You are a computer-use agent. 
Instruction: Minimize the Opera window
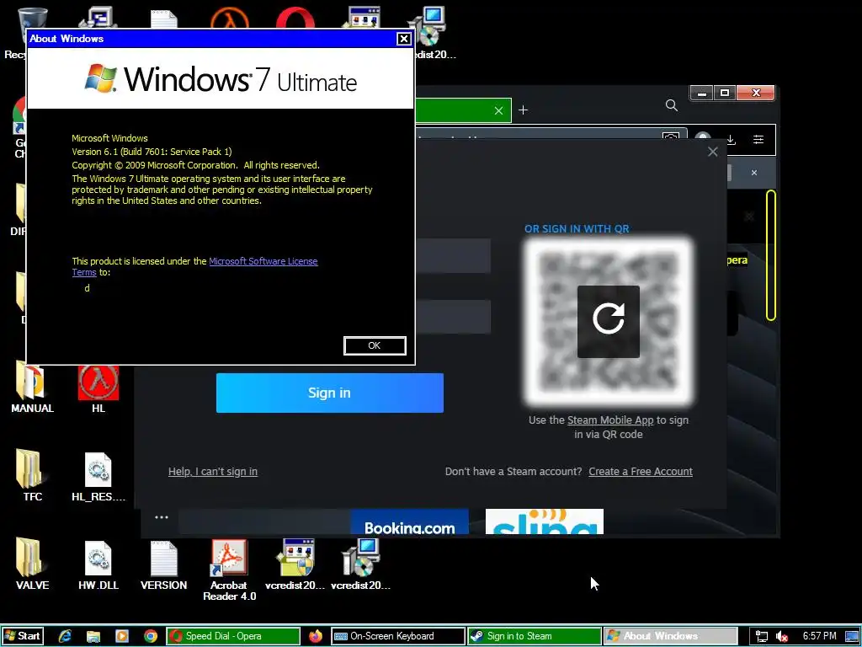701,93
